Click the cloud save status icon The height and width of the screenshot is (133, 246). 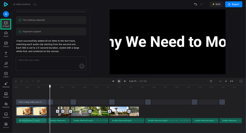tap(35, 4)
